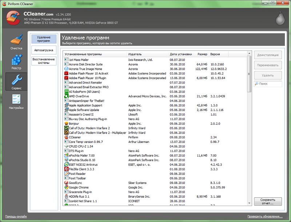Select the DTS Plug-in entry
Screen dimensions: 291x222
click(76, 151)
